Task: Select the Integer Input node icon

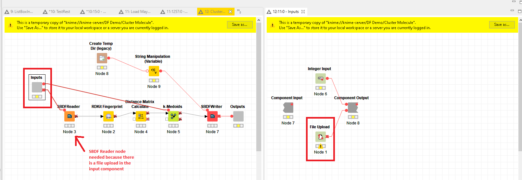Action: click(321, 79)
